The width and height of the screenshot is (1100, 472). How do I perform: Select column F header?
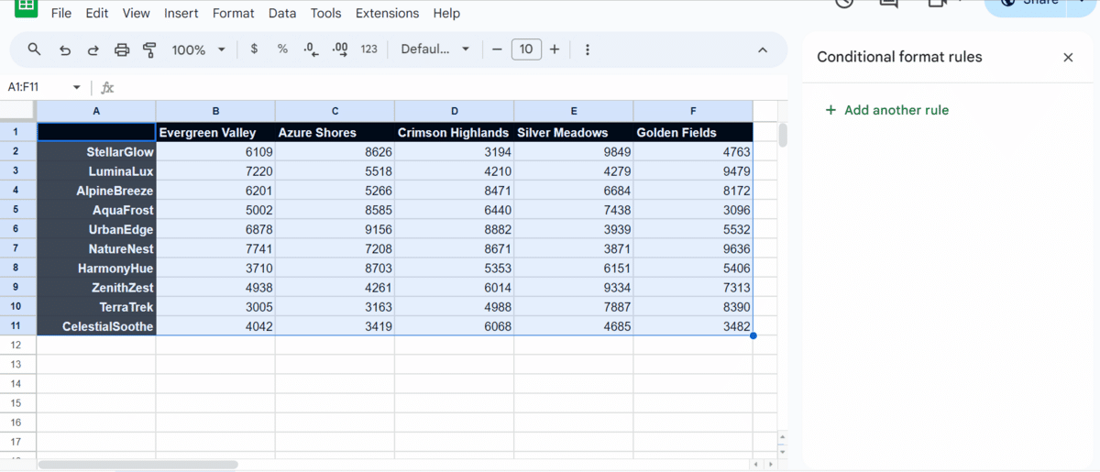coord(693,111)
